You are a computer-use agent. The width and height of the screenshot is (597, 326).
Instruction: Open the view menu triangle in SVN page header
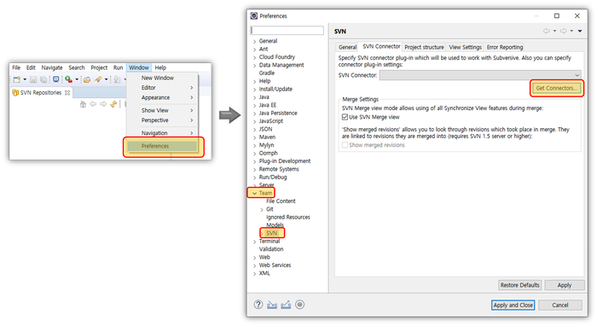point(580,31)
